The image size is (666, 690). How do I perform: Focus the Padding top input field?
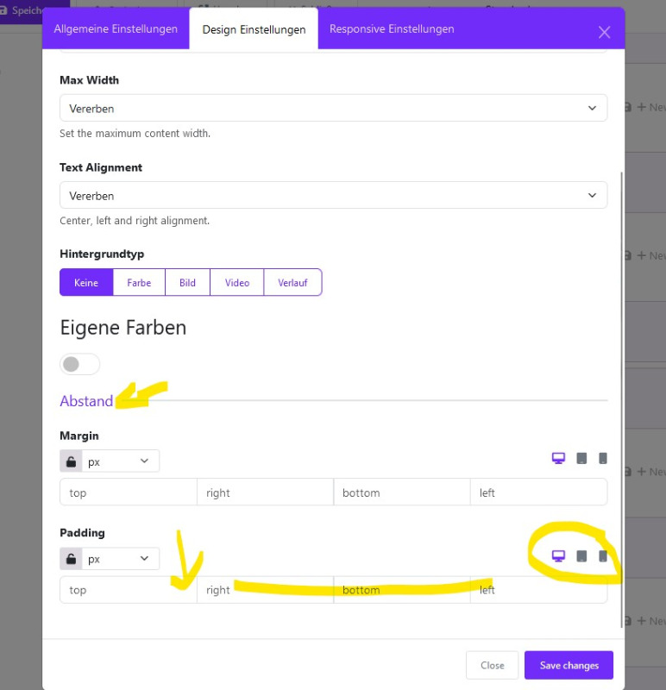(129, 590)
